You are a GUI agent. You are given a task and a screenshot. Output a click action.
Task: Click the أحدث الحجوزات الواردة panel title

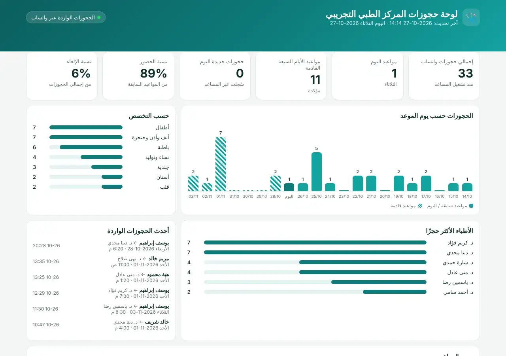click(138, 231)
